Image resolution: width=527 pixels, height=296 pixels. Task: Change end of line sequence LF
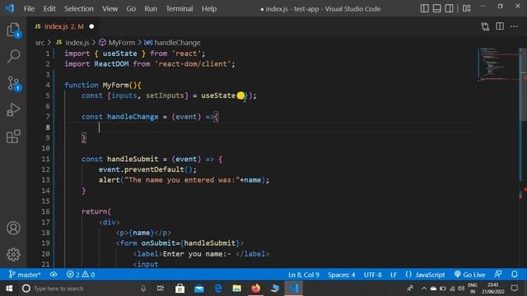[x=394, y=275]
